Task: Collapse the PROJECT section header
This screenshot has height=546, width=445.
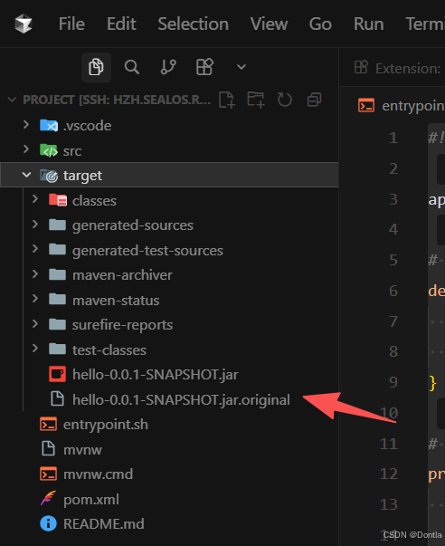Action: click(x=109, y=100)
